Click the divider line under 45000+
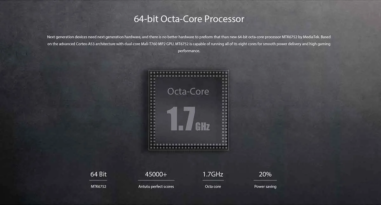381x205 pixels. click(156, 180)
